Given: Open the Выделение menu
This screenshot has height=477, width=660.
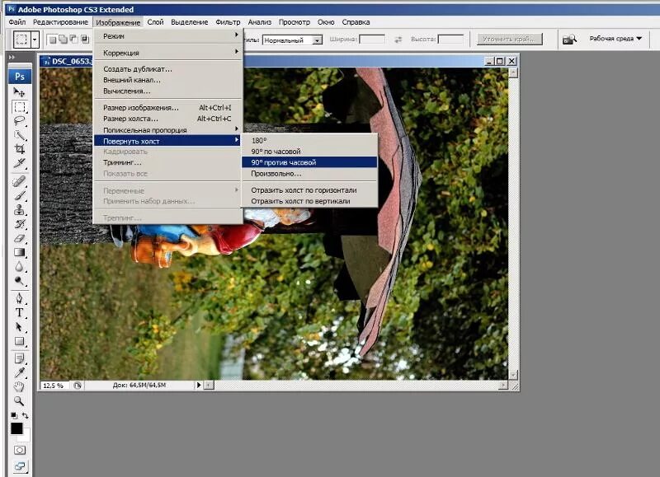Looking at the screenshot, I should tap(190, 22).
